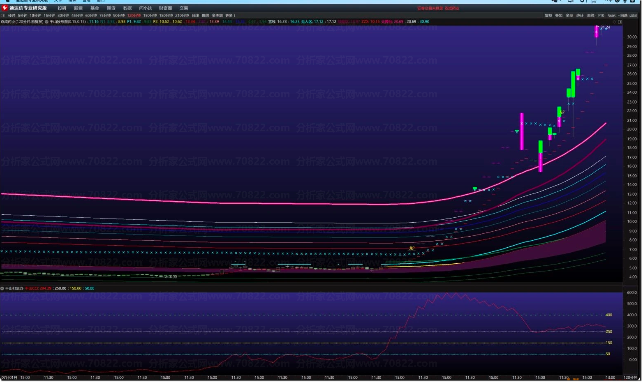Click the ZZX: 10.15 indicator value
The image size is (643, 382).
[x=370, y=22]
